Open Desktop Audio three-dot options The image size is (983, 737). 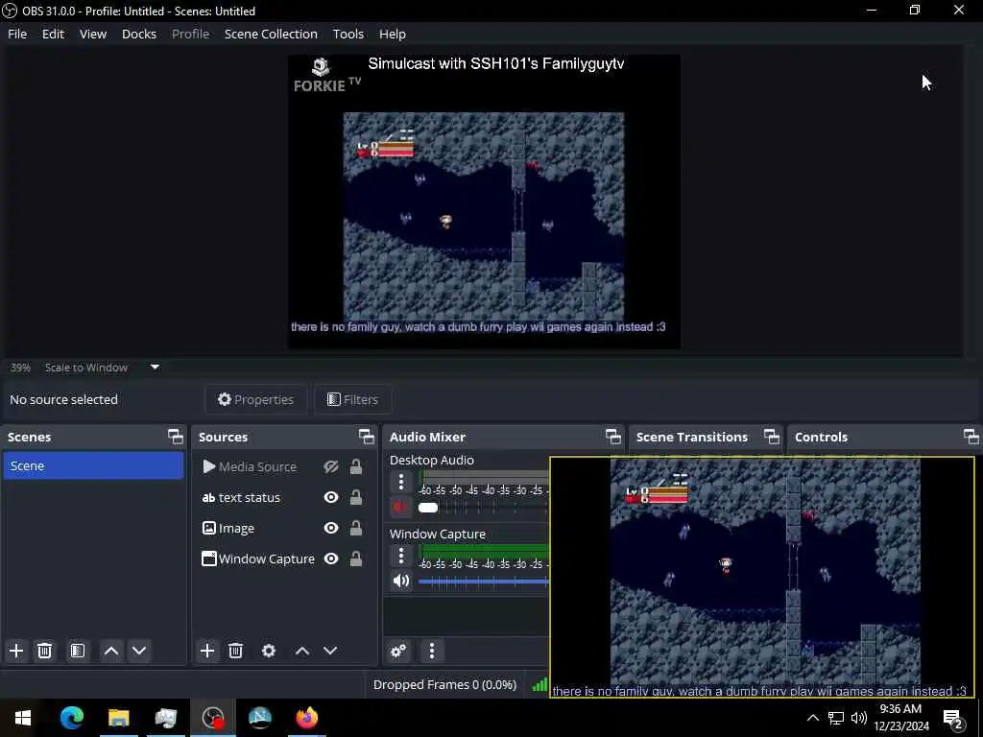click(401, 482)
